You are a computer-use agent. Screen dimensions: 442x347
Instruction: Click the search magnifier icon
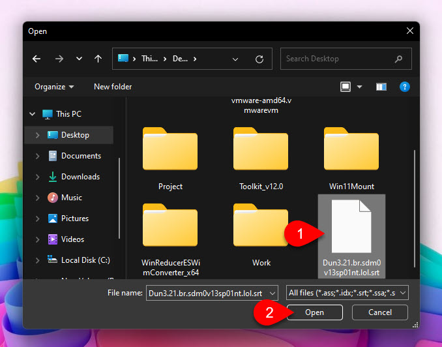point(398,59)
